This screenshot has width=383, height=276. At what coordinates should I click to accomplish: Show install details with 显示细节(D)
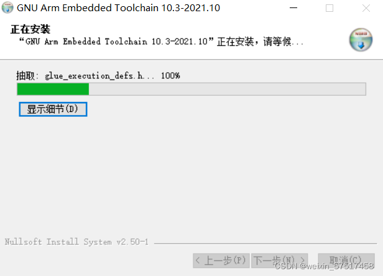53,109
